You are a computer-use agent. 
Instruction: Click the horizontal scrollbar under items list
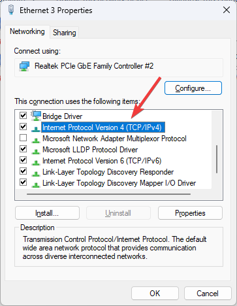pos(108,194)
